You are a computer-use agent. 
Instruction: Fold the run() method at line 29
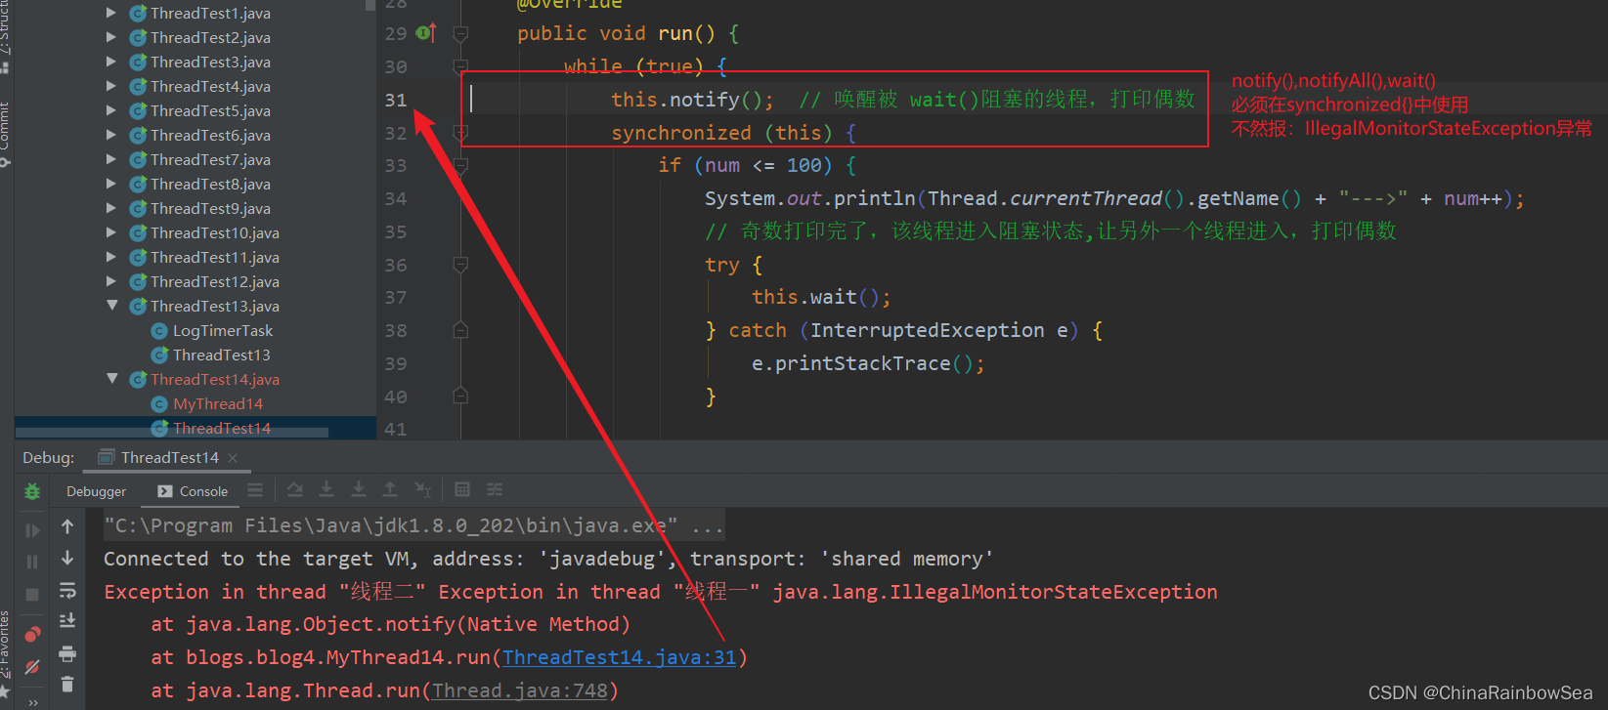pyautogui.click(x=460, y=34)
